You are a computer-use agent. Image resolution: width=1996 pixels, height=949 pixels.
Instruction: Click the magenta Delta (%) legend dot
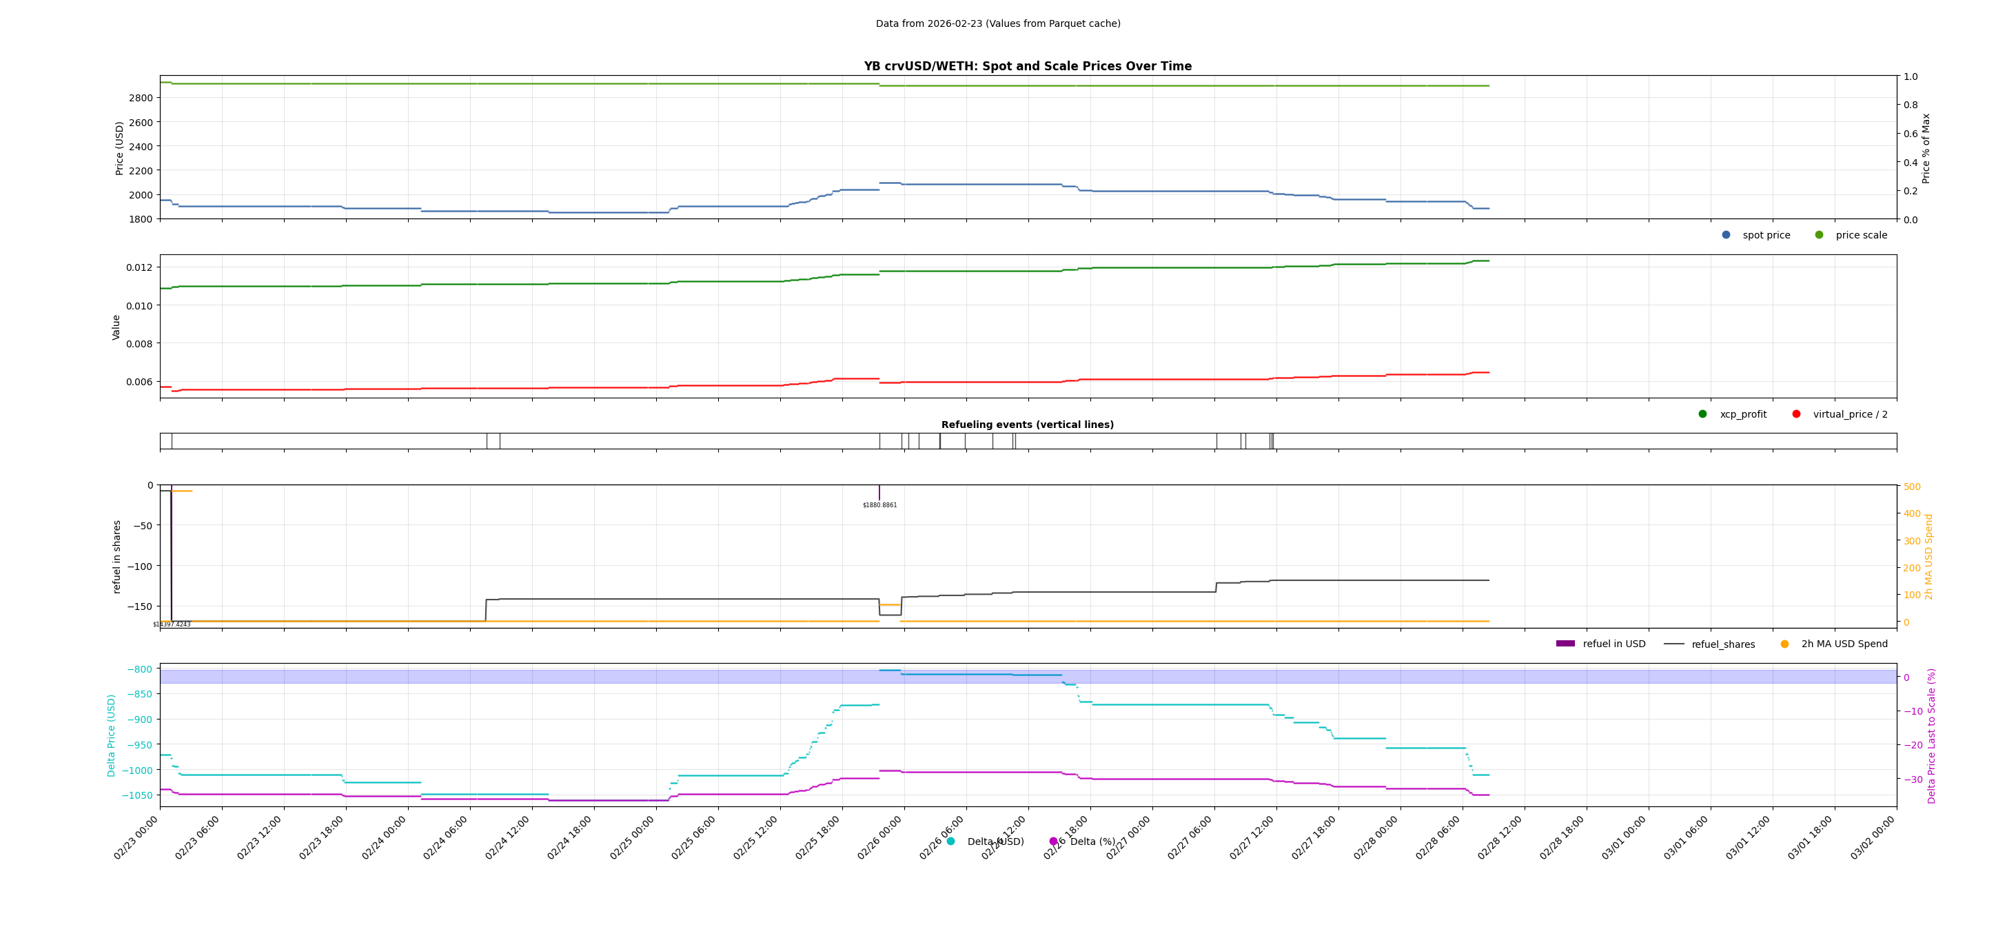coord(1053,841)
